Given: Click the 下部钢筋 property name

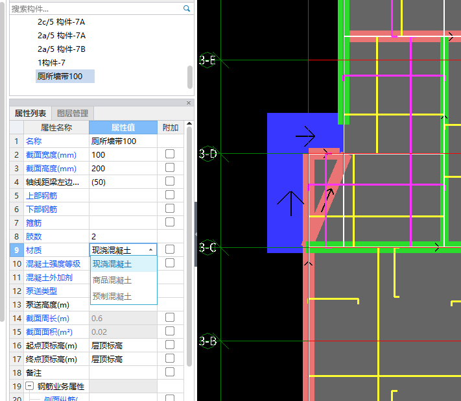Looking at the screenshot, I should (41, 209).
